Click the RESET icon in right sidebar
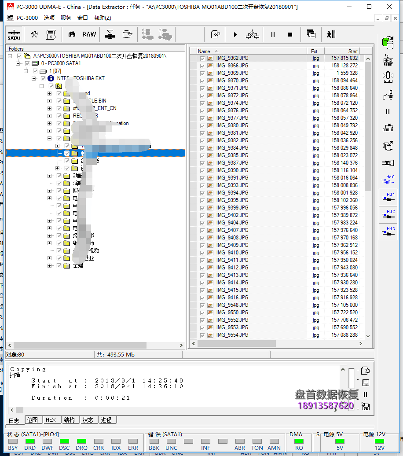Viewport: 403px width, 456px height. (388, 60)
